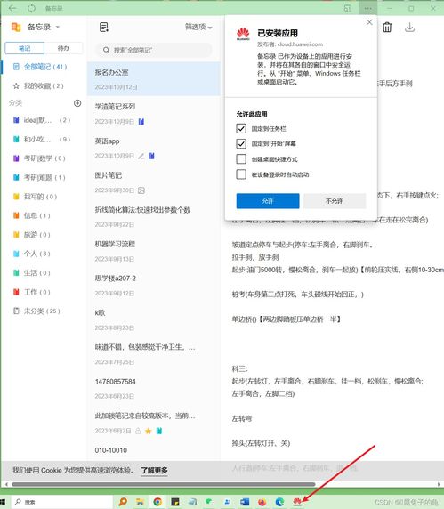Expand the 备忘录 app dropdown
The image size is (444, 509).
pyautogui.click(x=58, y=27)
